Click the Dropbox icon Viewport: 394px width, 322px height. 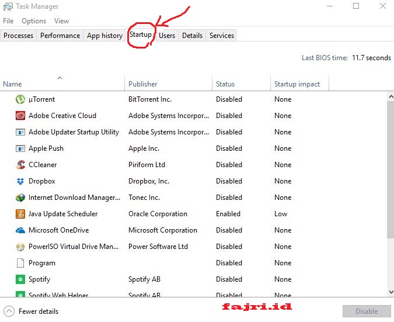20,181
